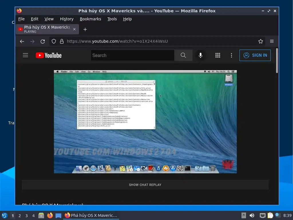This screenshot has height=220, width=293.
Task: Switch to workspace 2 in pager
Action: pos(20,216)
